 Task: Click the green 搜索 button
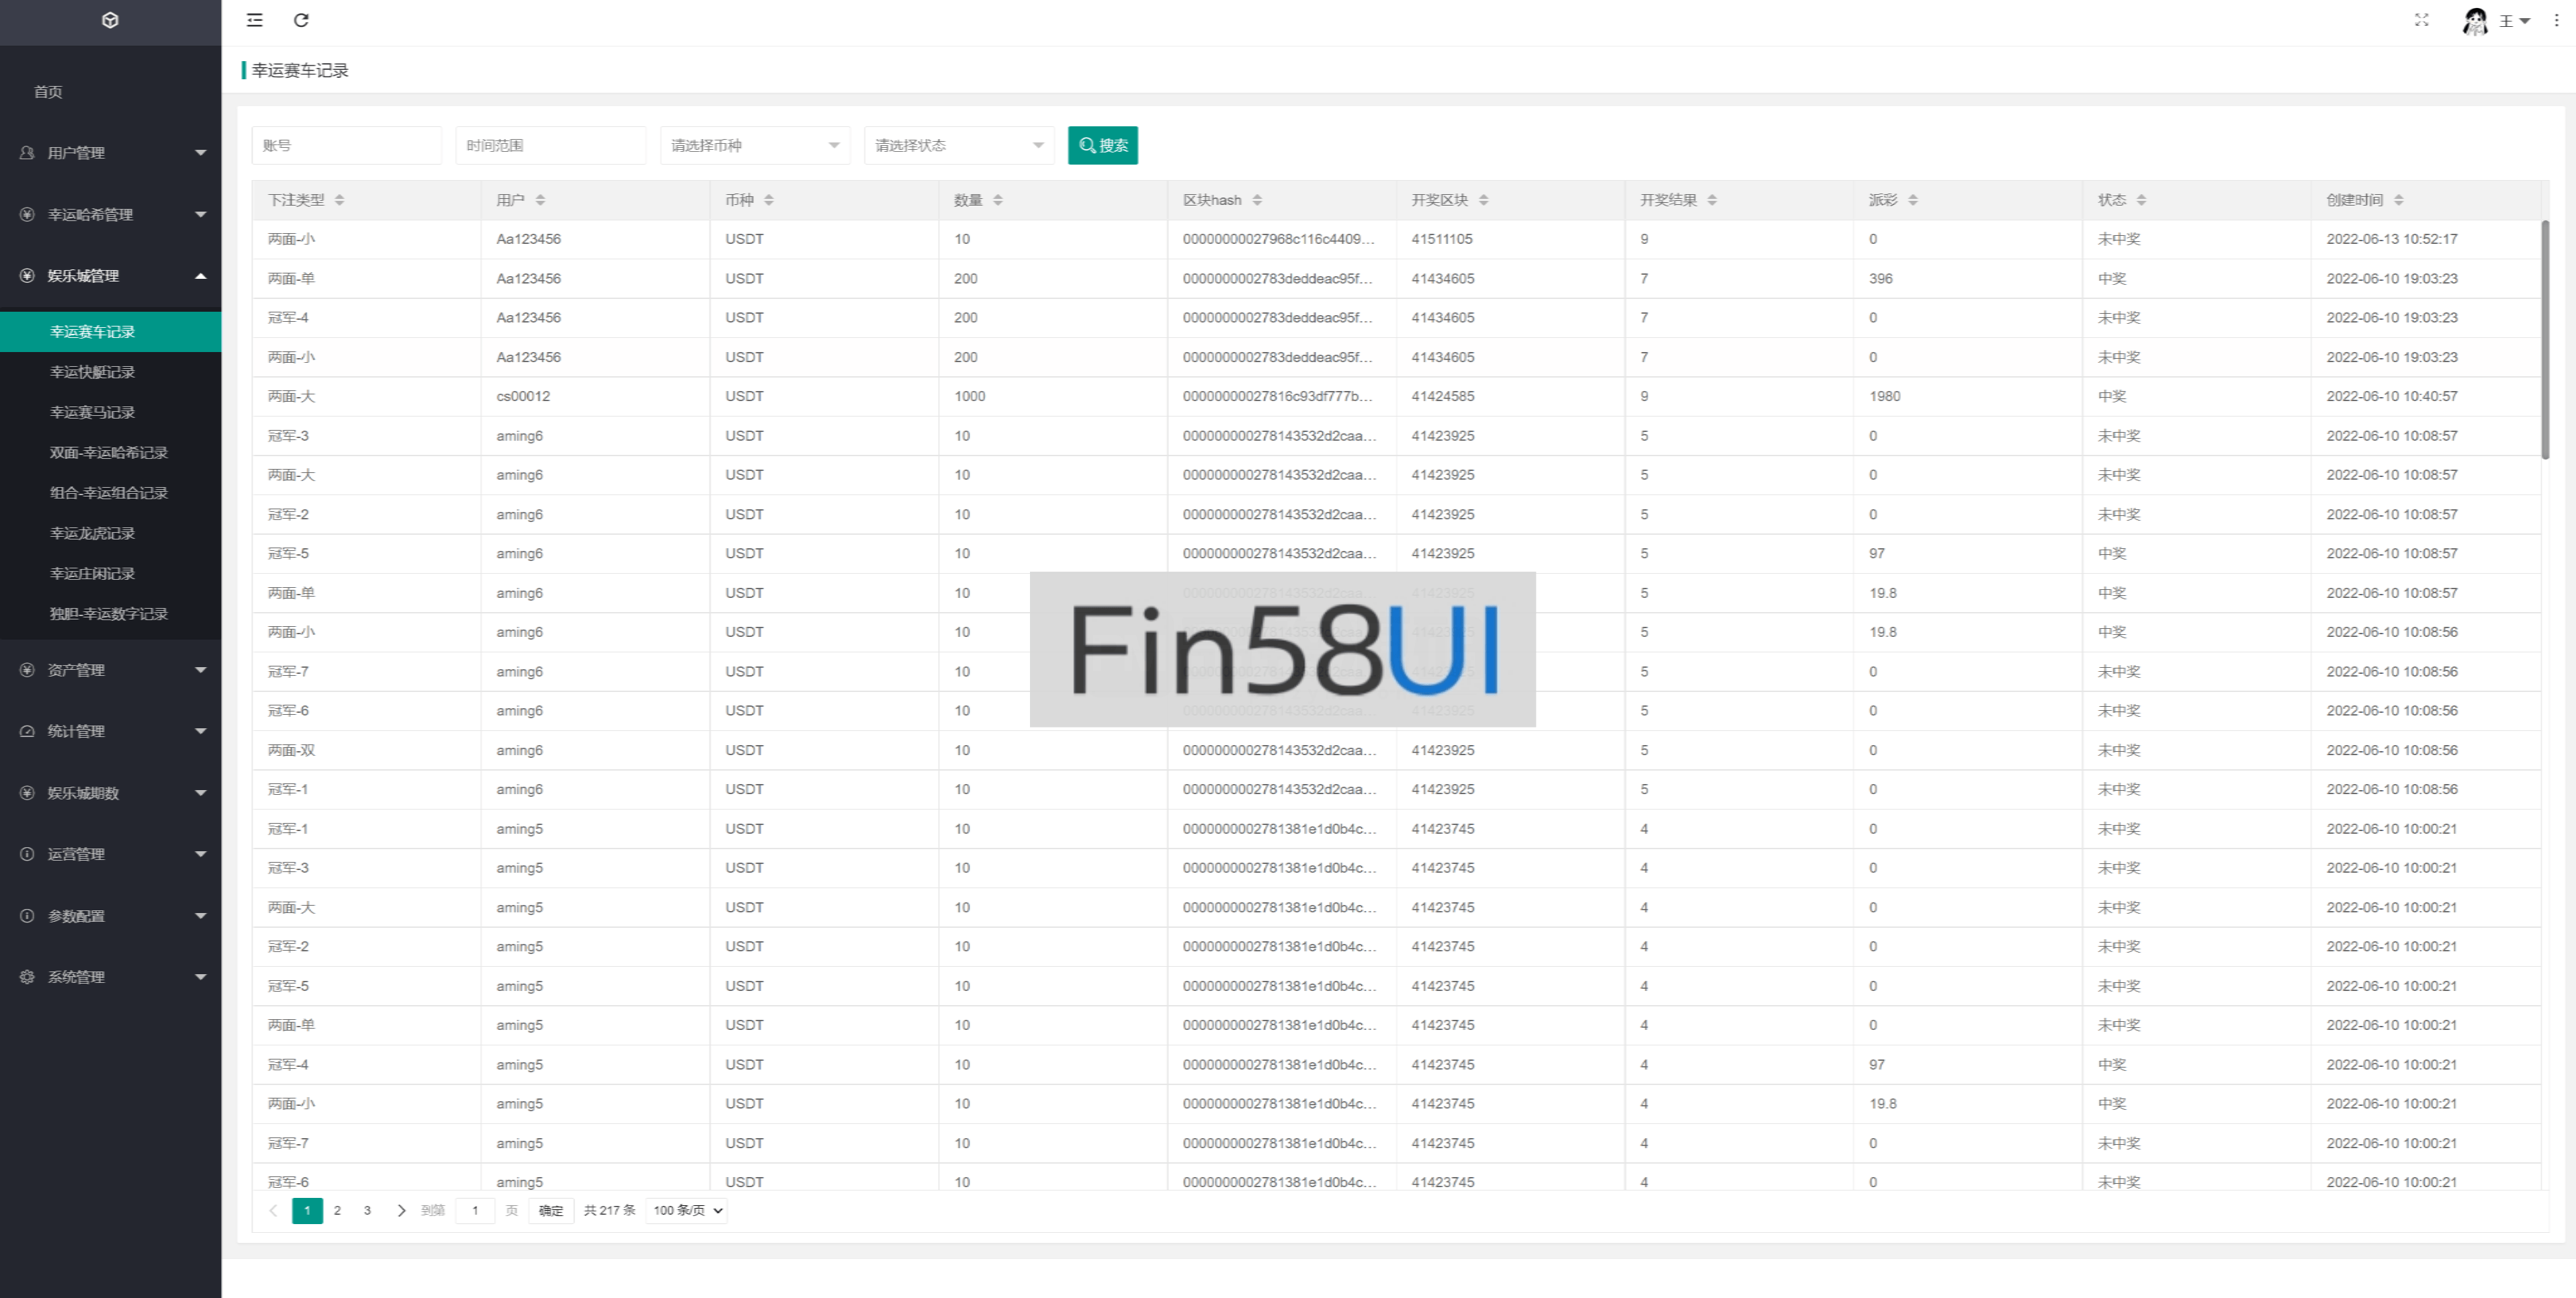pos(1102,146)
